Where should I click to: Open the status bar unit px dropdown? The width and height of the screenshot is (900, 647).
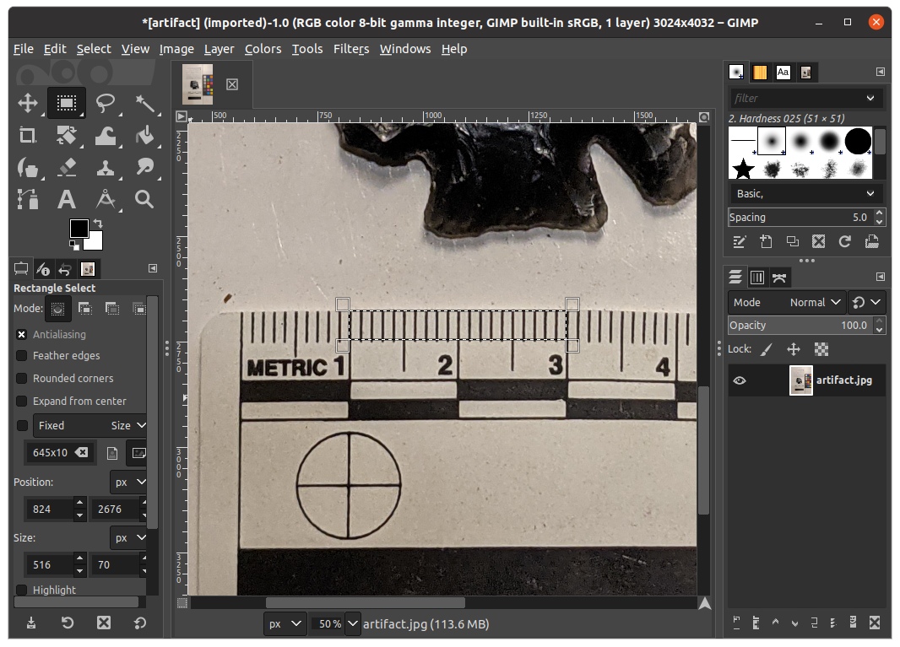285,624
